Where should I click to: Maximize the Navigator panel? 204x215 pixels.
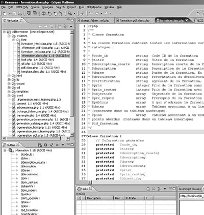tap(72, 20)
